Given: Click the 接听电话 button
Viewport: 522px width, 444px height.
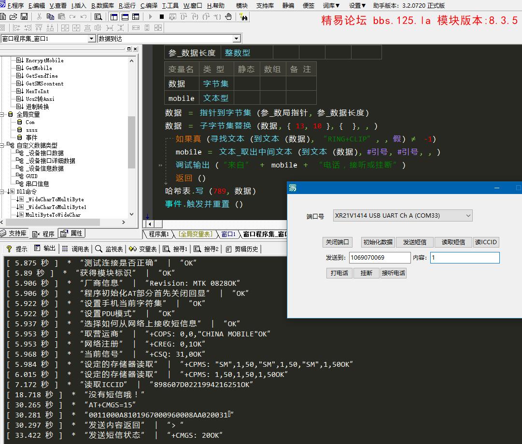Looking at the screenshot, I should point(394,273).
